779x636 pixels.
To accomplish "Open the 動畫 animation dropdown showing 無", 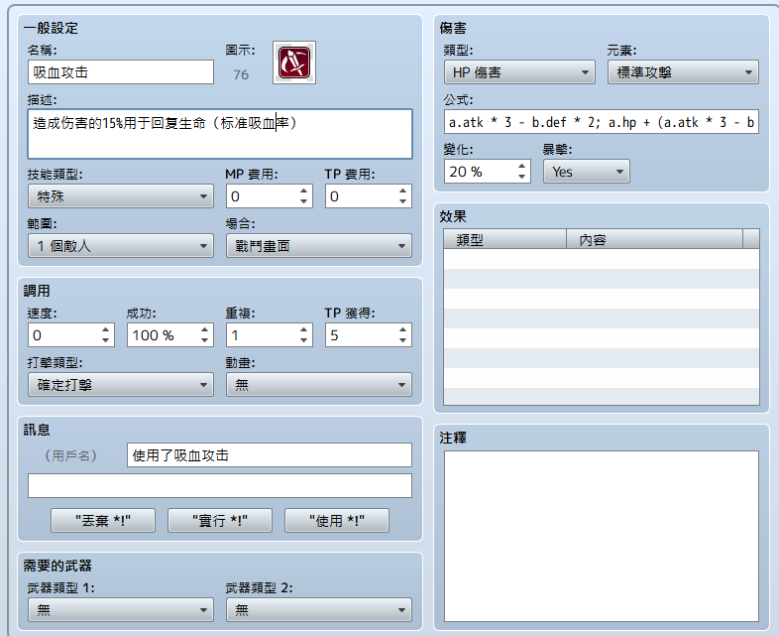I will coord(319,385).
